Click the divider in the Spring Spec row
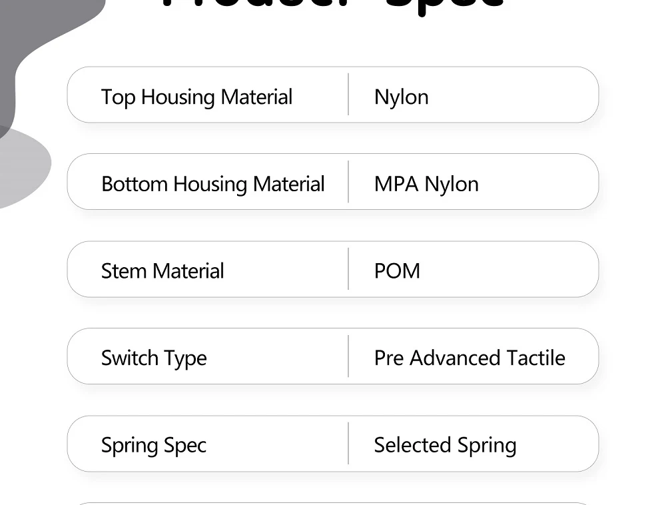Viewport: 666px width, 505px height. [348, 443]
